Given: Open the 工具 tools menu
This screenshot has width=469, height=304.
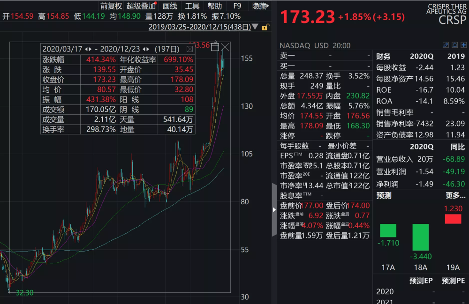Looking at the screenshot, I should tap(192, 6).
